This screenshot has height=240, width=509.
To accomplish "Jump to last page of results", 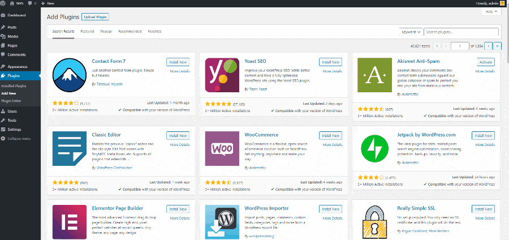I will point(497,46).
